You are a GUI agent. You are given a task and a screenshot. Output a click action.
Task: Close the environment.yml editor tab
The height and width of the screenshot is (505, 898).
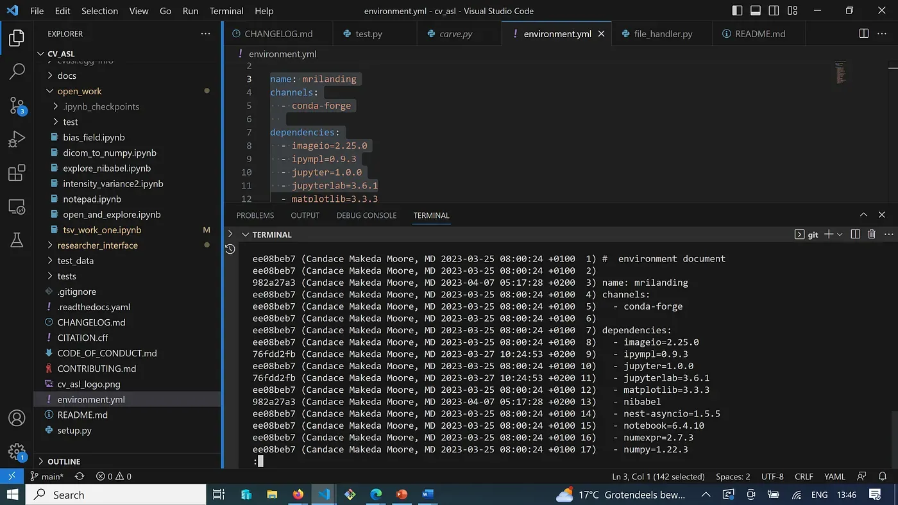pos(601,33)
